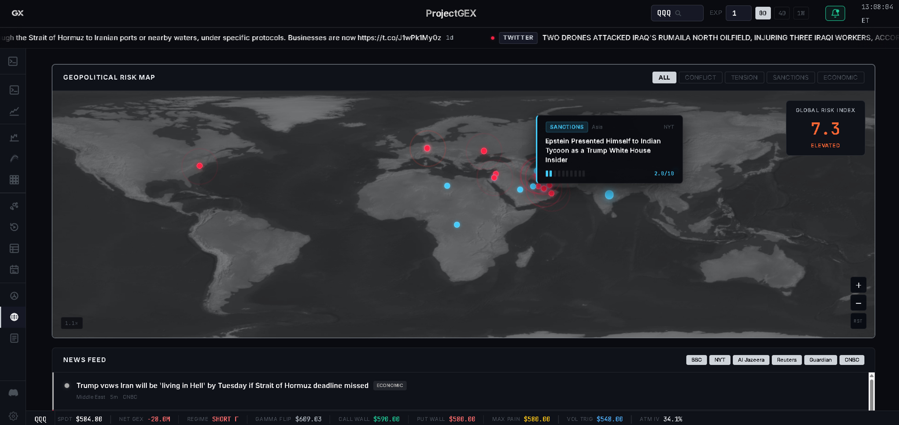Select the 0D expiration toggle

[763, 13]
